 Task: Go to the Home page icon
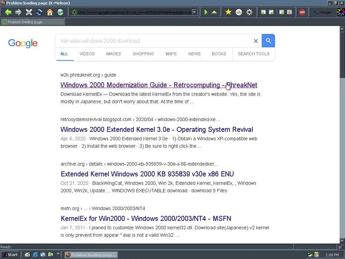click(50, 12)
